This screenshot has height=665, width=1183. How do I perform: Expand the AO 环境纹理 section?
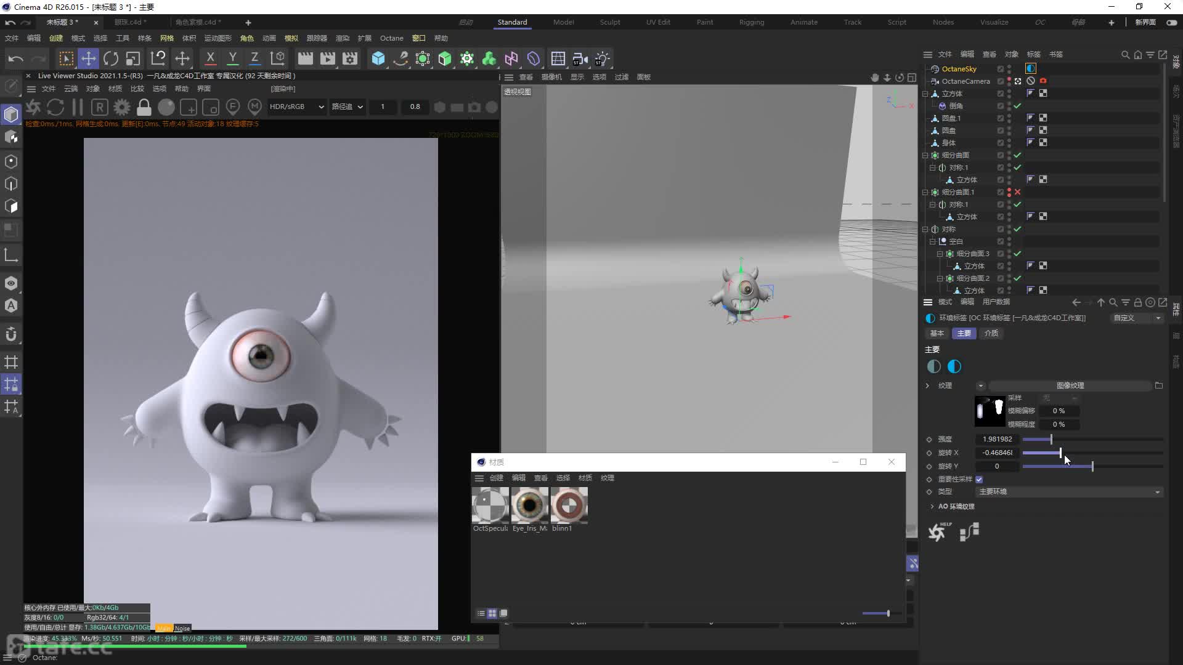click(932, 506)
